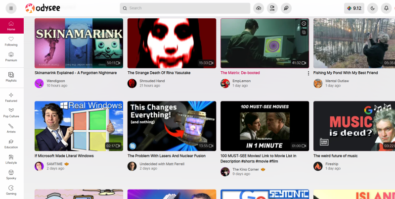
Task: Click in the Search field
Action: pyautogui.click(x=185, y=8)
